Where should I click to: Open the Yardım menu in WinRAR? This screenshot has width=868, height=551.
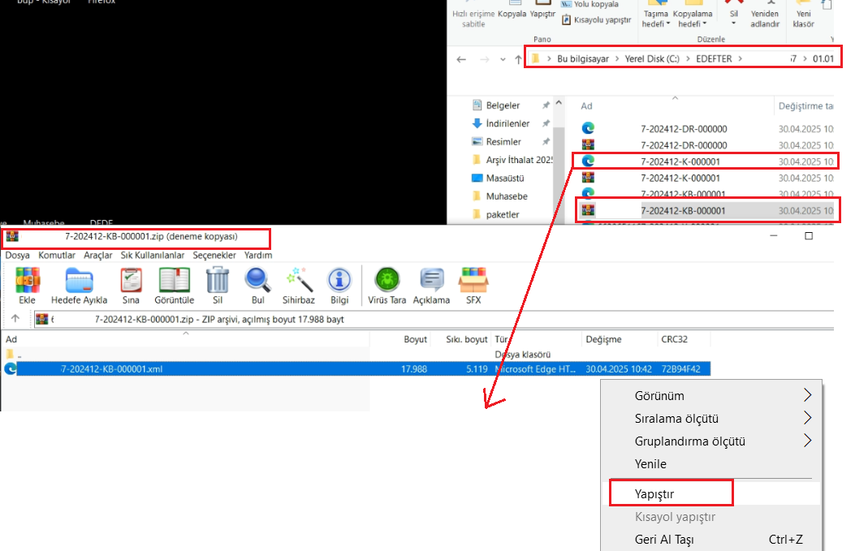click(258, 255)
